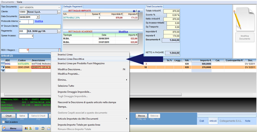Click the minus icon in Dettaglio Imposte

point(139,11)
